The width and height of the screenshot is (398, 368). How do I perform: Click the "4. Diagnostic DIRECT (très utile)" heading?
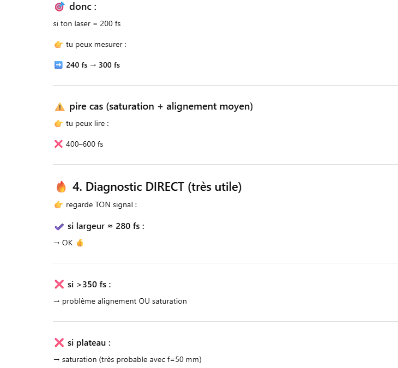(157, 187)
